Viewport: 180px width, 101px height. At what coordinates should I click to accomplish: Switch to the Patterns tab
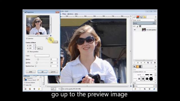(138, 66)
